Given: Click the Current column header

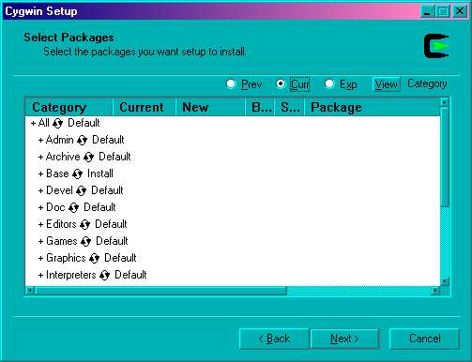Looking at the screenshot, I should [145, 107].
